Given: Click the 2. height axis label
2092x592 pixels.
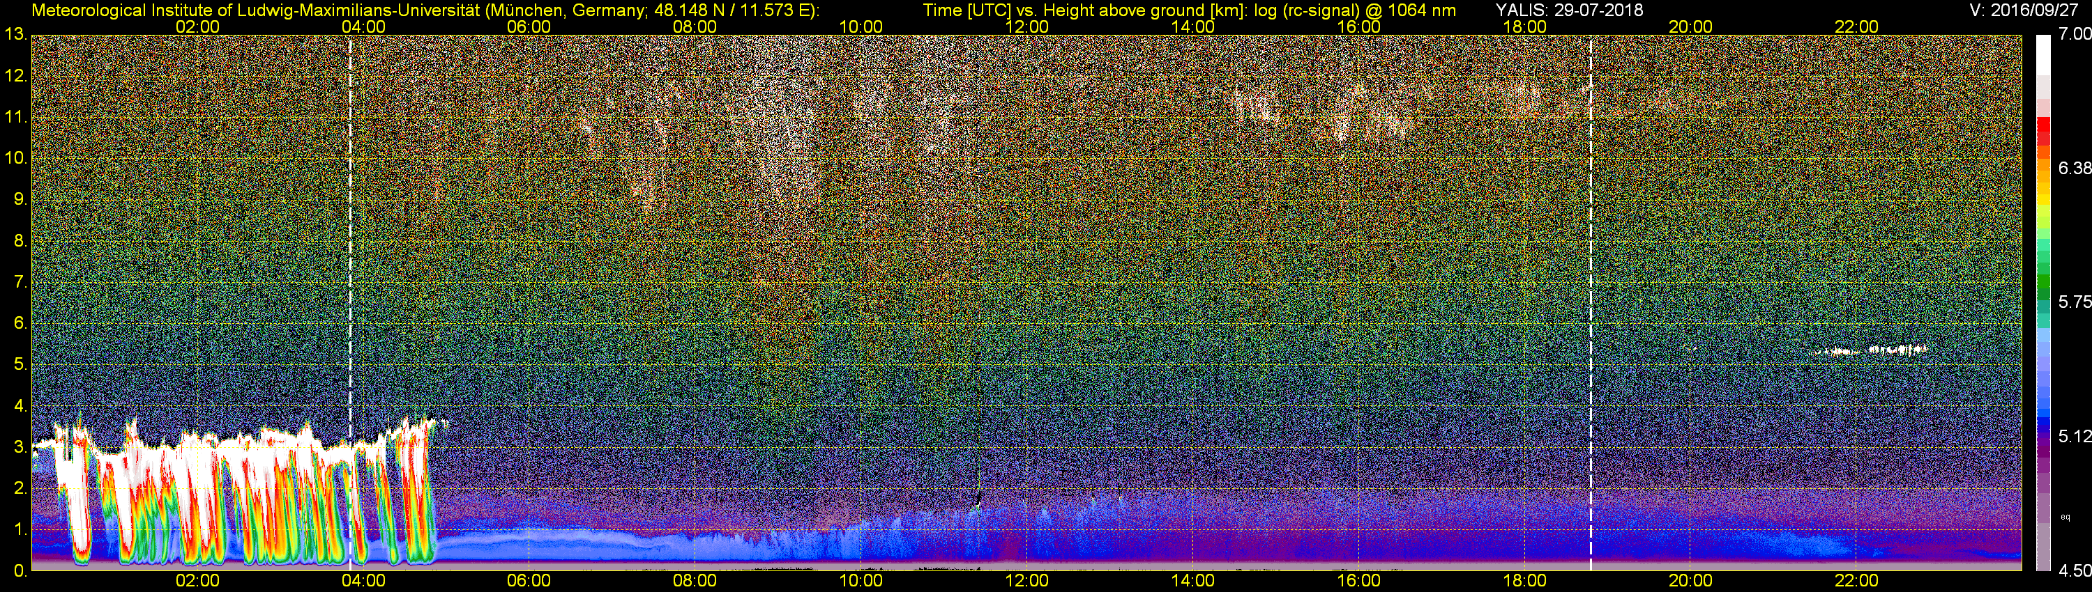Looking at the screenshot, I should 20,488.
